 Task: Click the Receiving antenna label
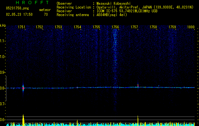click(73, 15)
